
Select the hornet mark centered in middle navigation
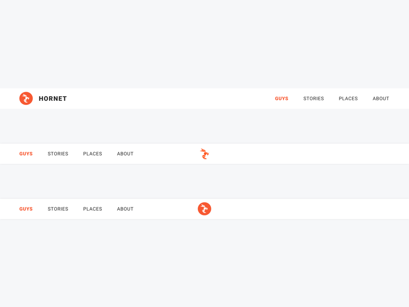204,153
